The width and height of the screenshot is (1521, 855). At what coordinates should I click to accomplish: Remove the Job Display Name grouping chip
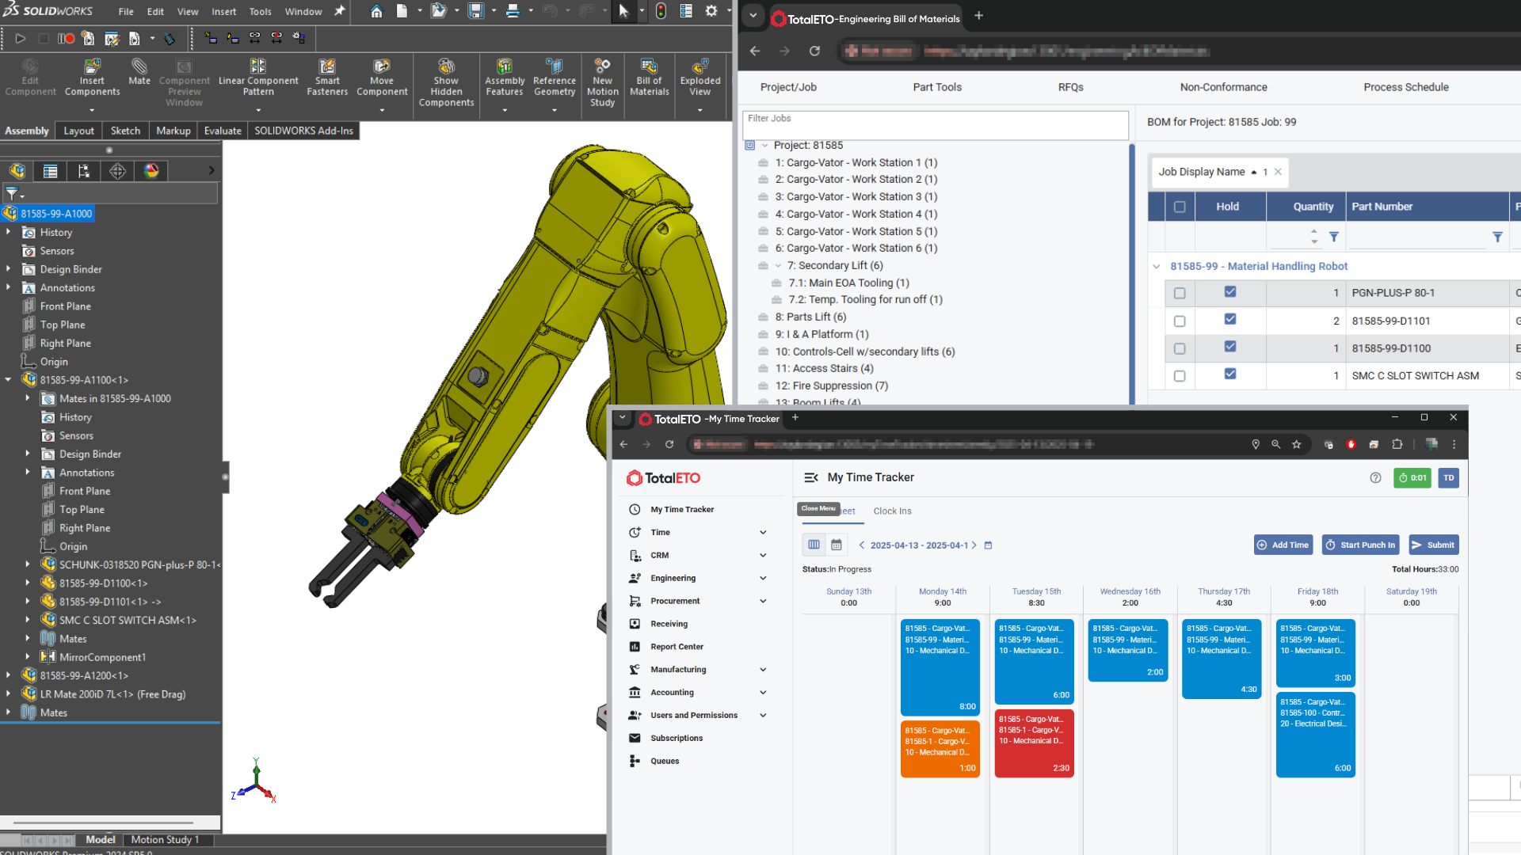click(x=1278, y=172)
